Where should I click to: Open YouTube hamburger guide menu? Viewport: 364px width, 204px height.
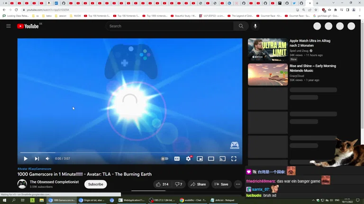point(9,26)
